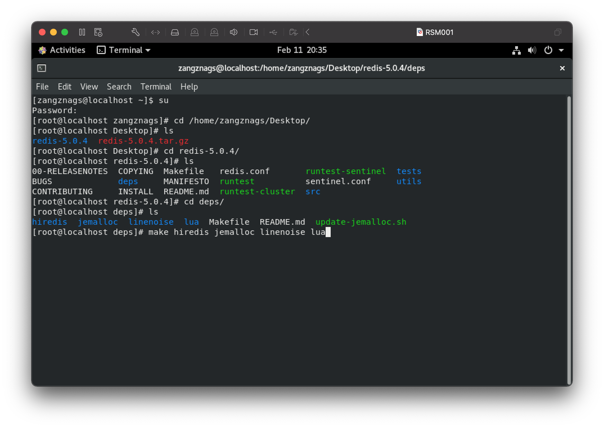Click the GNOME volume indicator
604x428 pixels.
pyautogui.click(x=532, y=50)
